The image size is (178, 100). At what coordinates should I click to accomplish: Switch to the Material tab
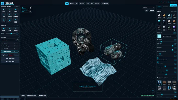[x=159, y=7]
